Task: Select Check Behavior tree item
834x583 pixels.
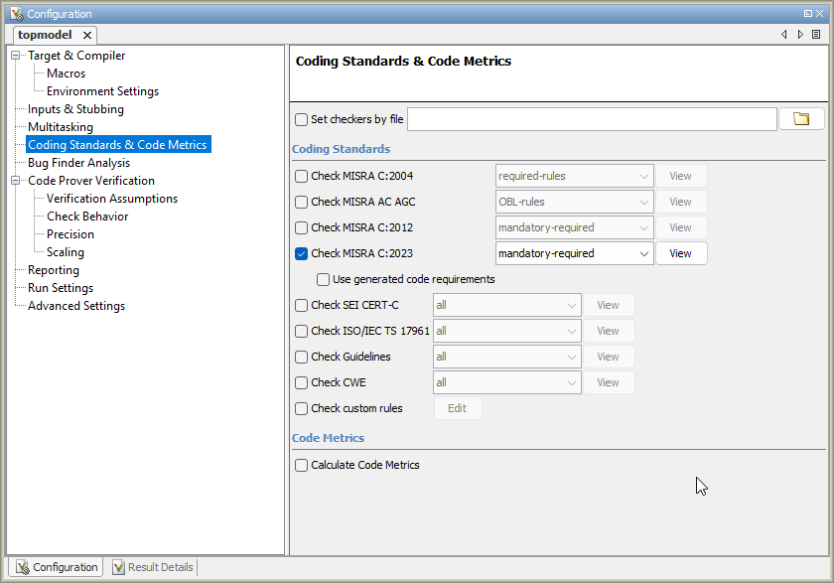Action: point(87,217)
